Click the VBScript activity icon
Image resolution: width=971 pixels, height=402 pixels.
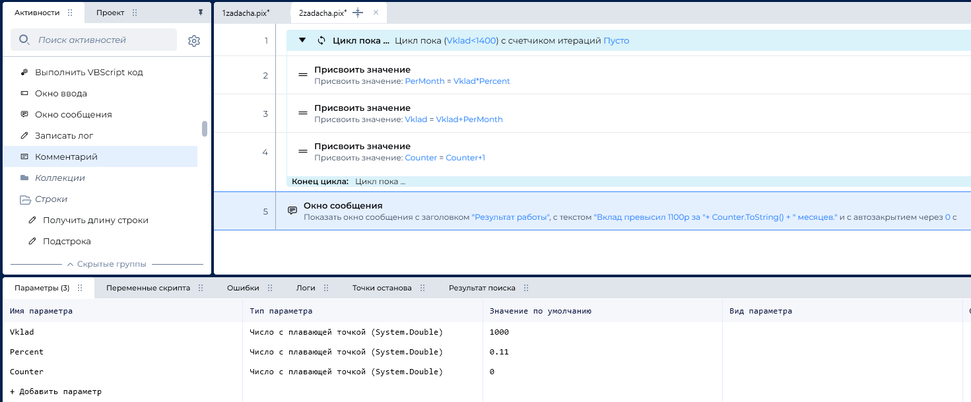click(24, 72)
